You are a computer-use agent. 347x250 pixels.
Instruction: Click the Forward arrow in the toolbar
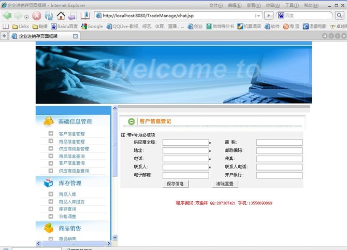(18, 16)
